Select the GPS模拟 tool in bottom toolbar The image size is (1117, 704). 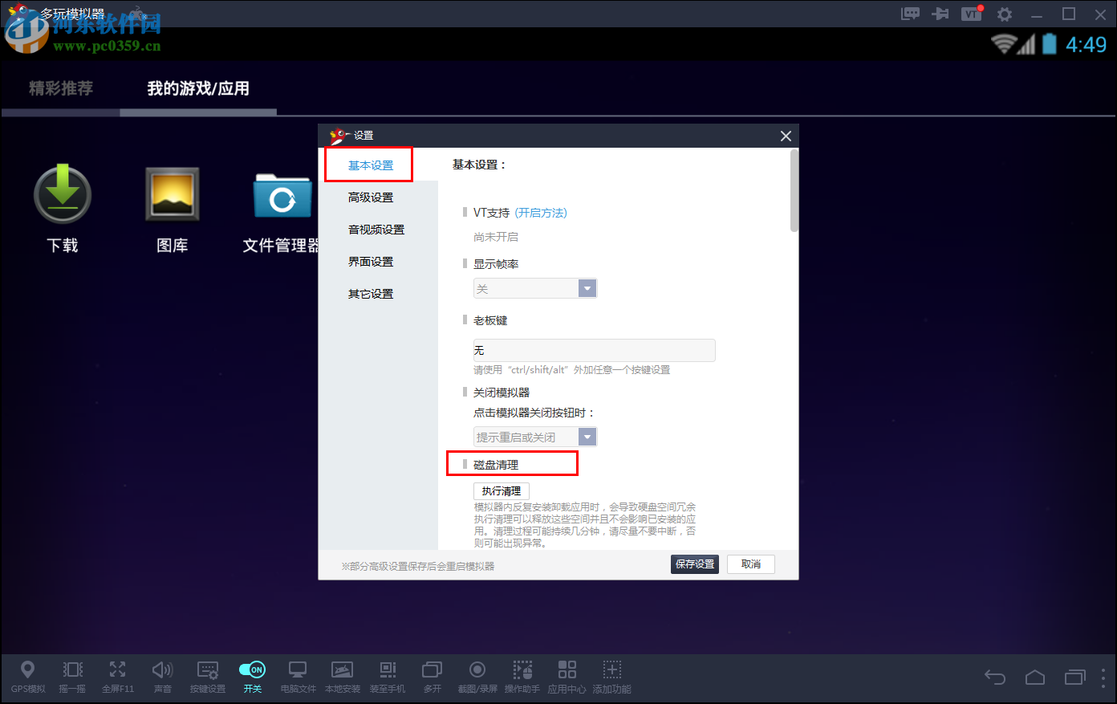pos(28,677)
